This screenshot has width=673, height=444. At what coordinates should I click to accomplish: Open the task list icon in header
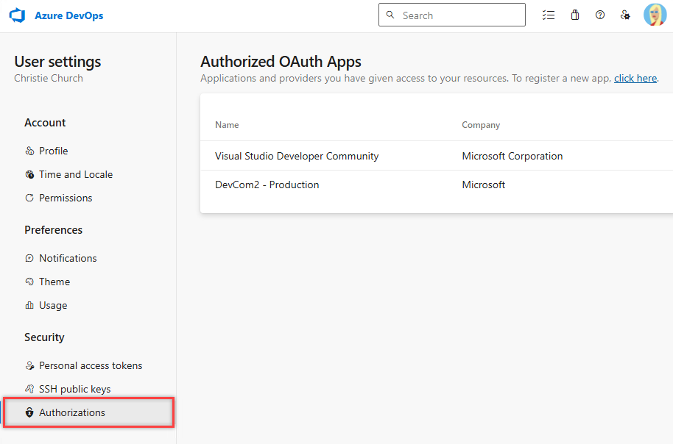(x=549, y=15)
